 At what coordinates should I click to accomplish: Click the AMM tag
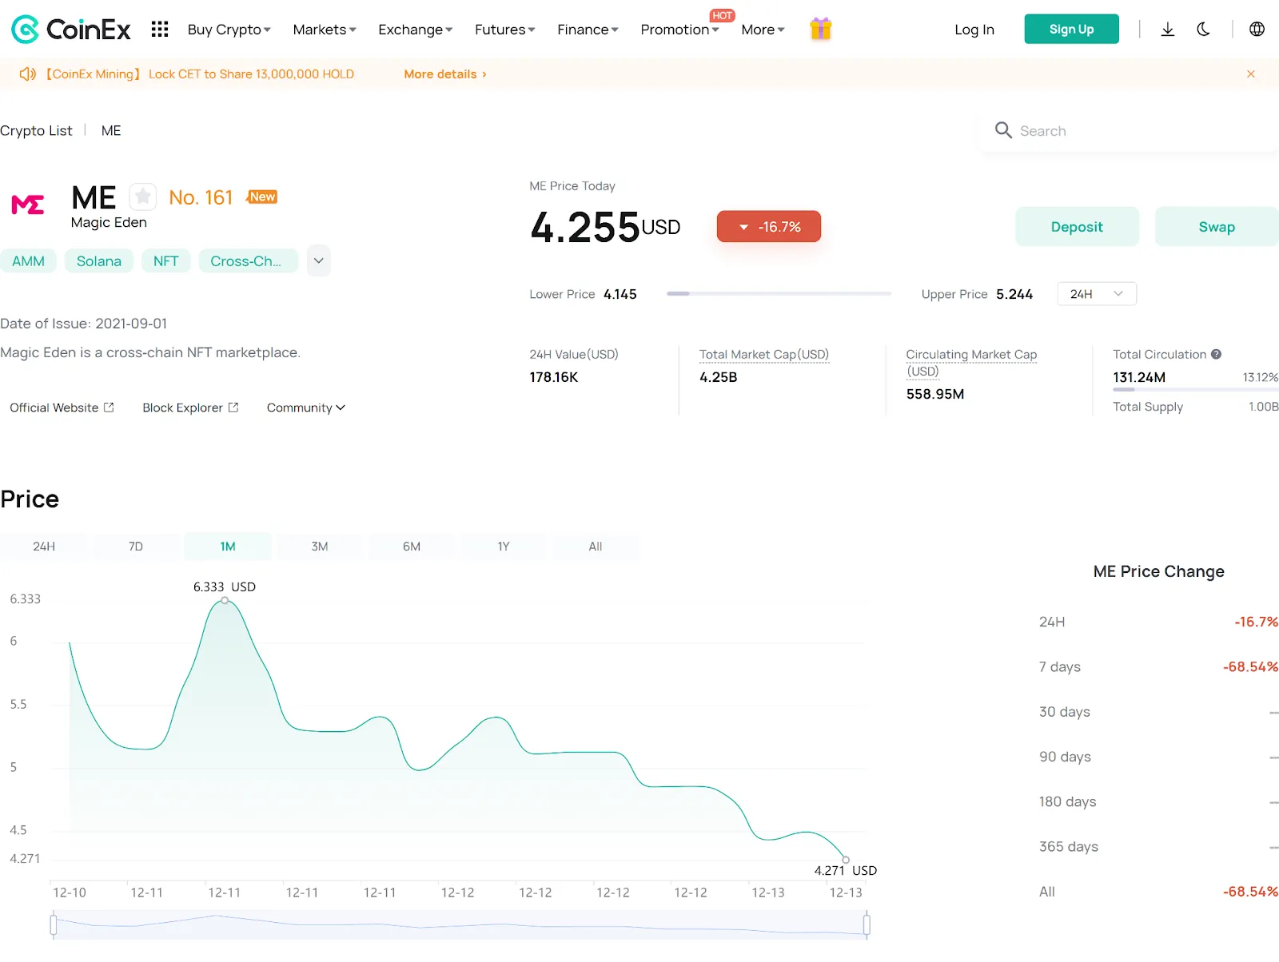click(x=28, y=261)
